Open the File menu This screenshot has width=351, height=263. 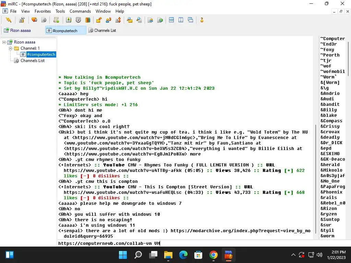[x=13, y=11]
